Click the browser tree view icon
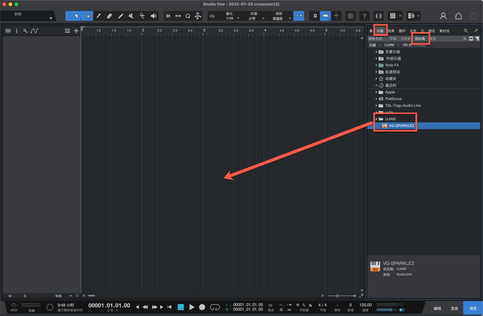This screenshot has width=483, height=316. (477, 39)
